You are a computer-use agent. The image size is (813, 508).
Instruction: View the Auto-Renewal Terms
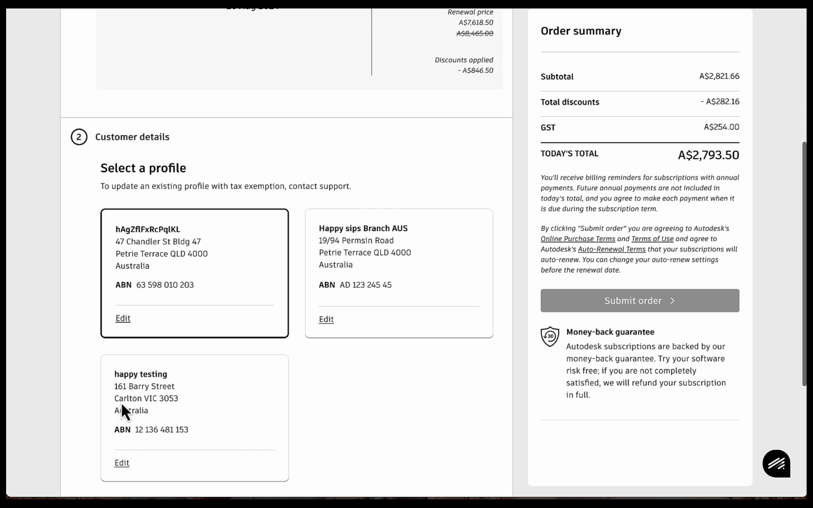coord(612,249)
